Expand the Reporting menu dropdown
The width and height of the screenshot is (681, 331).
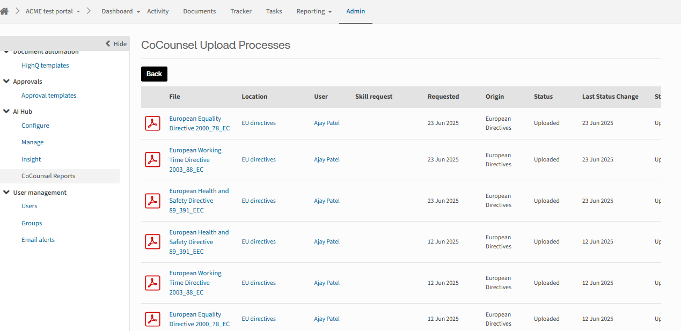[x=330, y=12]
